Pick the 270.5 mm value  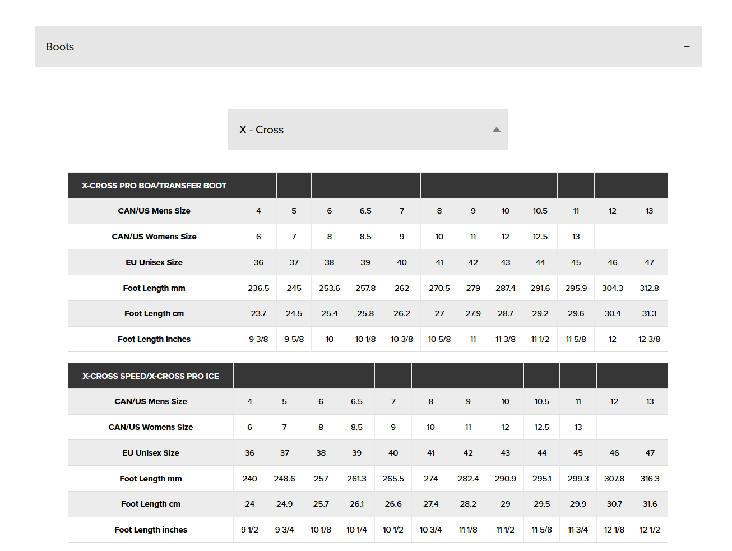439,288
